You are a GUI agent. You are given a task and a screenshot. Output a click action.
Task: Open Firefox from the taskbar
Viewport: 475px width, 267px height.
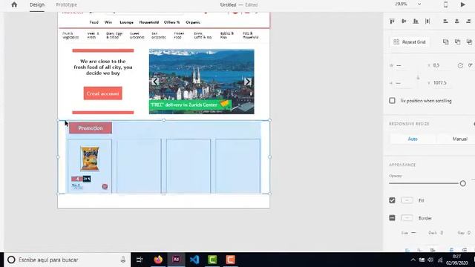point(158,260)
